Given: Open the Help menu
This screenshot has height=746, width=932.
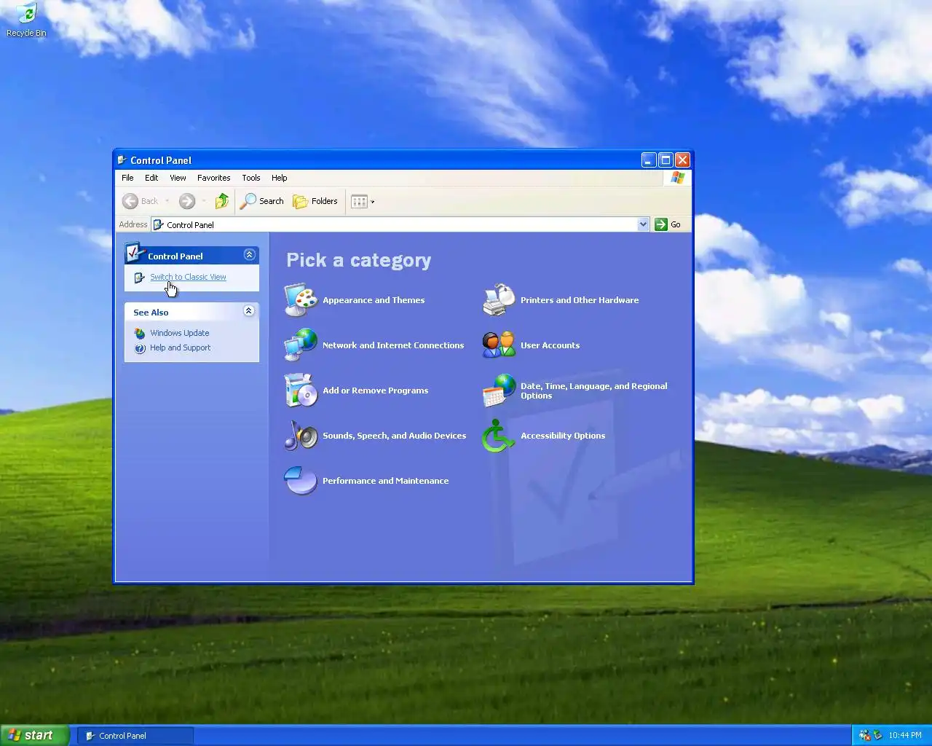Looking at the screenshot, I should 280,178.
